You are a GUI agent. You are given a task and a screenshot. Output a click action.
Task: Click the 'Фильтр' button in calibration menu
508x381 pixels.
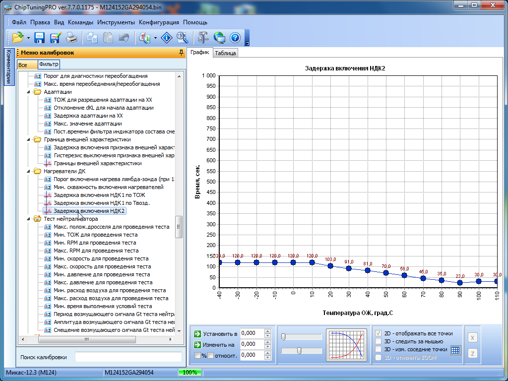coord(49,64)
